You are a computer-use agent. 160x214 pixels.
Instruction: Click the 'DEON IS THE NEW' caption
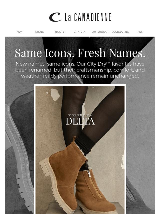[80, 115]
